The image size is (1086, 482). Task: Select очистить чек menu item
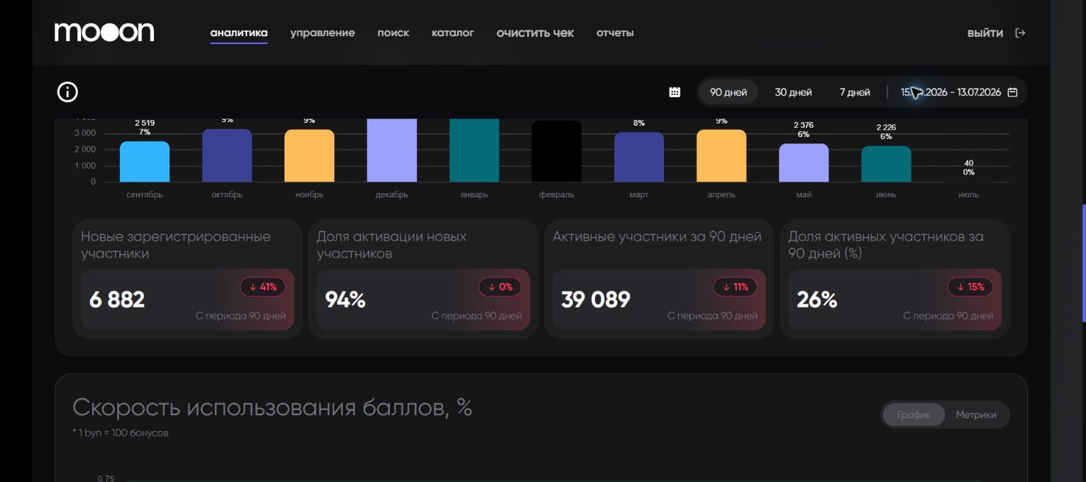[536, 33]
